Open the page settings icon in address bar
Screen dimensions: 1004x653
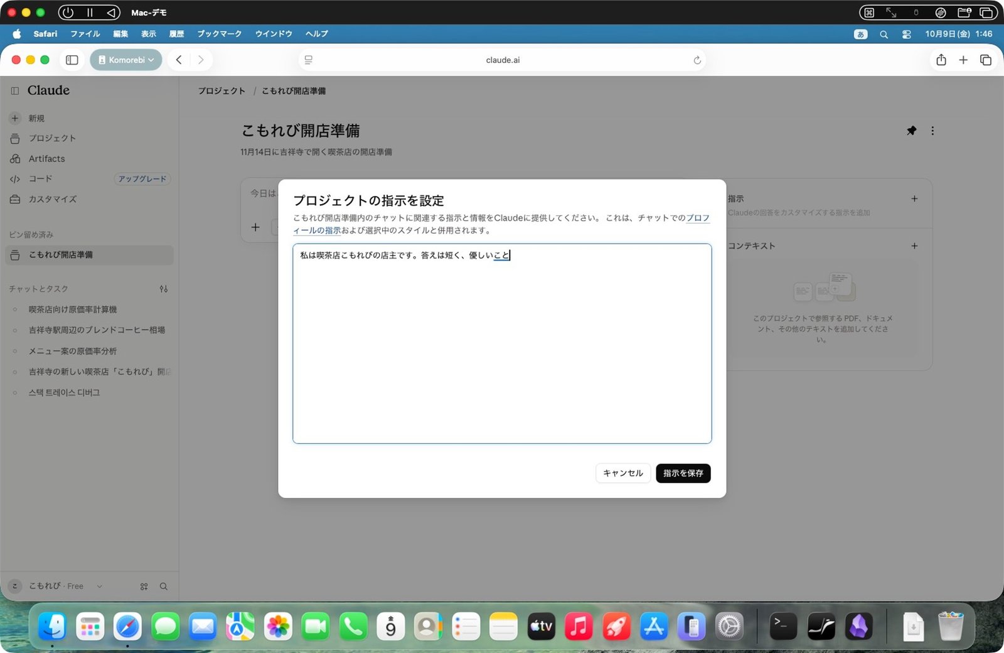309,60
